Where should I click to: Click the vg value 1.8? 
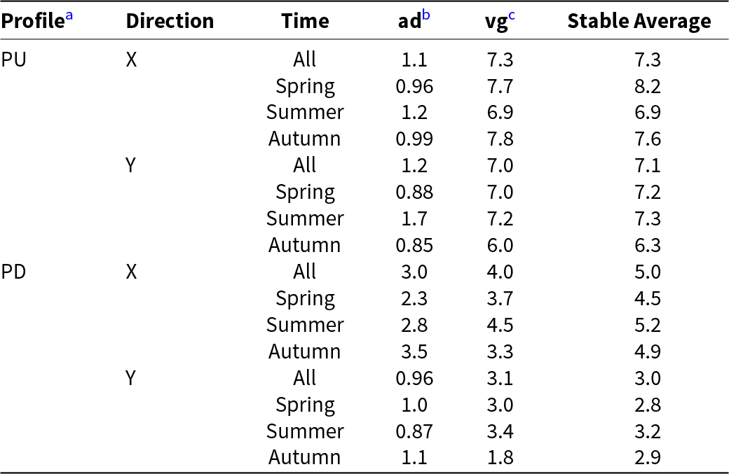tap(500, 458)
